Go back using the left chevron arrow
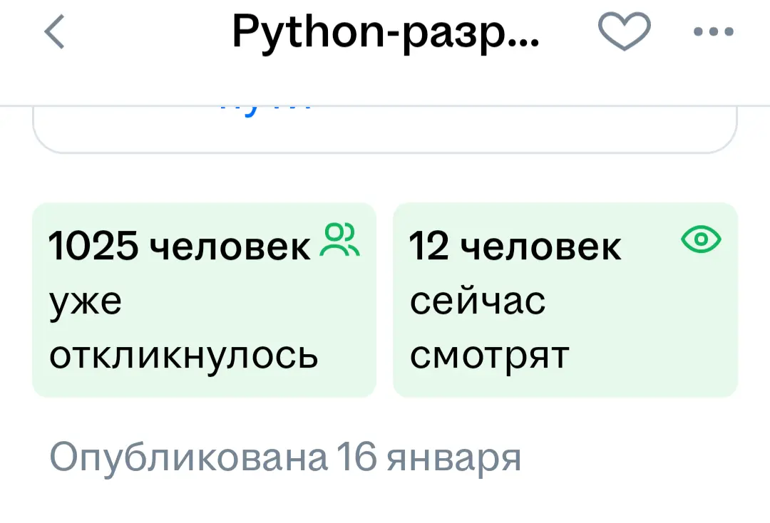This screenshot has height=523, width=770. [55, 33]
